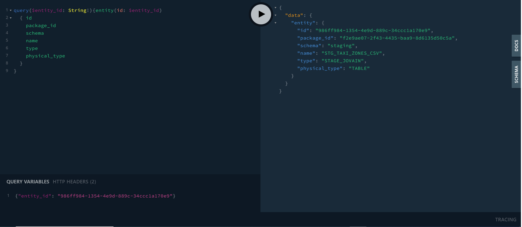Screen dimensions: 522x227
Task: Click the "staging" schema value in response
Action: point(341,46)
